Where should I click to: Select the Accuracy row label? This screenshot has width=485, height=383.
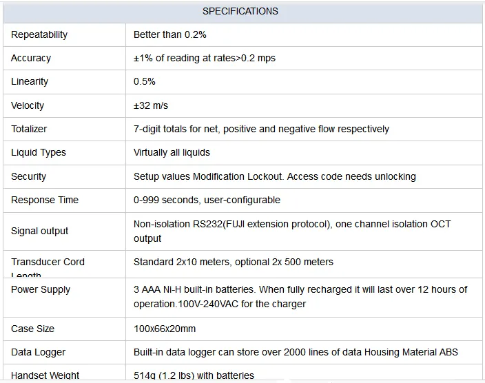coord(31,58)
